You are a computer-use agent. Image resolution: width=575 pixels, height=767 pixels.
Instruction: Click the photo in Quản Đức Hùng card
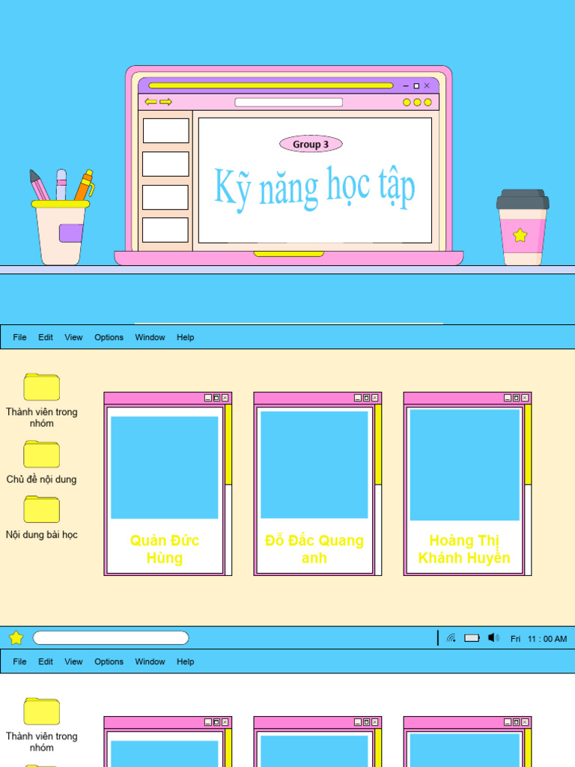pyautogui.click(x=165, y=467)
